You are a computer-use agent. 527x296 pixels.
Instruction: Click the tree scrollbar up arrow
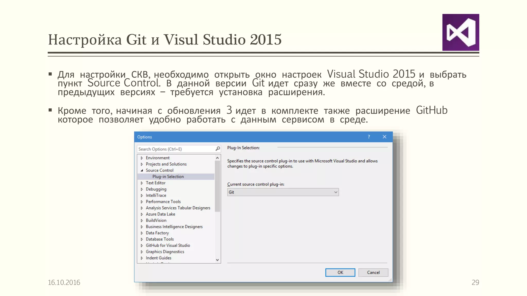[x=217, y=158]
